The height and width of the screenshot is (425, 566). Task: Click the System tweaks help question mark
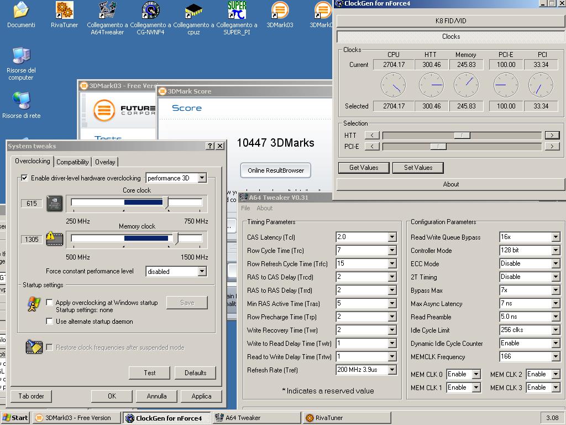point(210,146)
